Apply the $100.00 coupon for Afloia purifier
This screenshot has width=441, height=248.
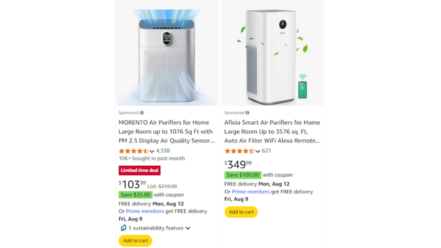243,175
